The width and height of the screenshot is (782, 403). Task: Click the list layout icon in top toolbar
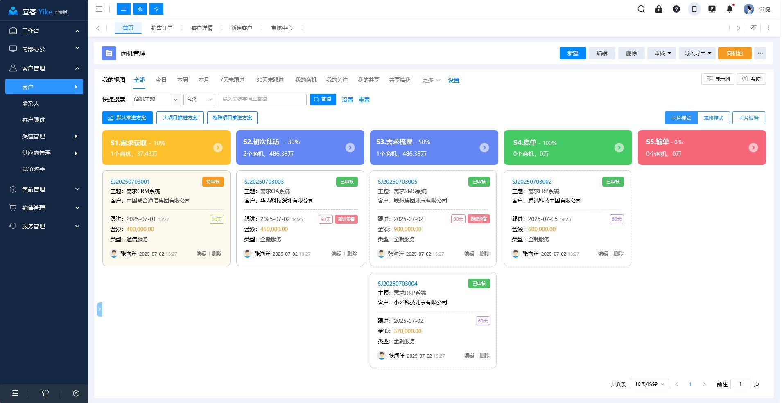(124, 9)
